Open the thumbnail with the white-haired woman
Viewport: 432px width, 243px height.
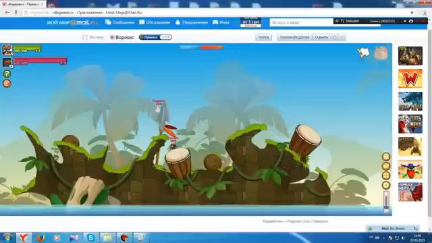tap(410, 124)
